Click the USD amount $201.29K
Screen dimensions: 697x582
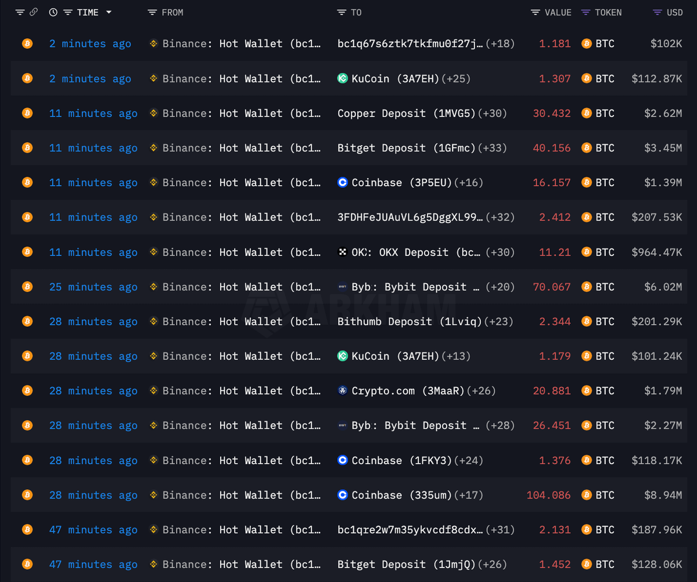click(657, 321)
